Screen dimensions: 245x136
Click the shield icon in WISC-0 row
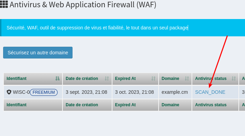tap(9, 92)
